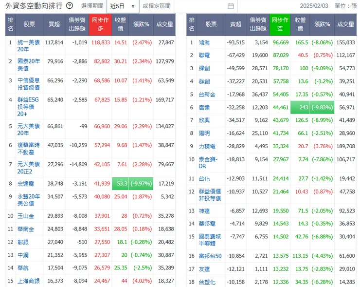360x287 pixels.
Task: Open stock link 緯創
Action: [x=204, y=69]
